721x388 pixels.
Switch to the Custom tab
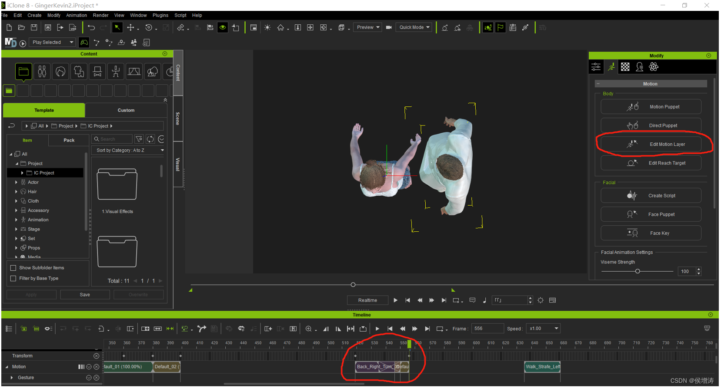coord(126,110)
